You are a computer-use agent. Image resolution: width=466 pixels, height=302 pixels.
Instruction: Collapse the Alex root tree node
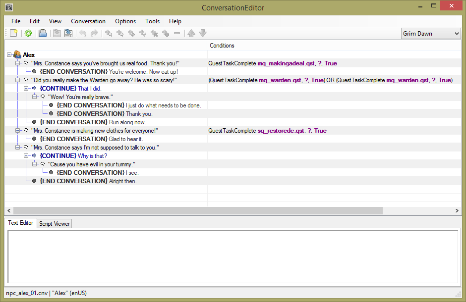coord(9,54)
